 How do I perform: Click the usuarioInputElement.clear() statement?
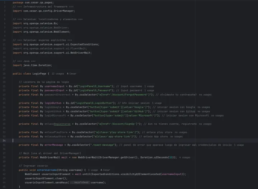pos(46,178)
